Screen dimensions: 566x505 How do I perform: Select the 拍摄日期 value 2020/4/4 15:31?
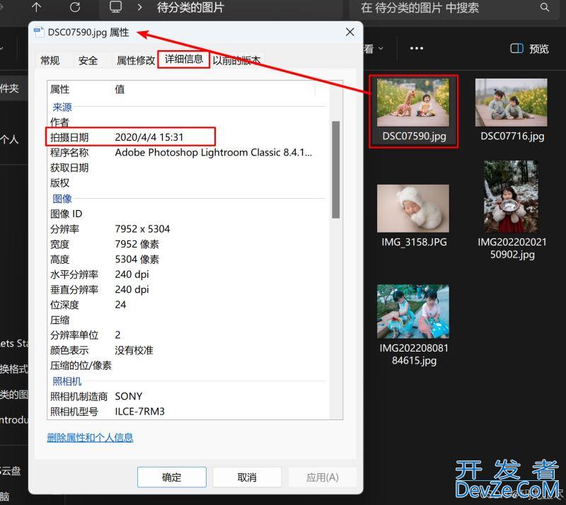(149, 137)
